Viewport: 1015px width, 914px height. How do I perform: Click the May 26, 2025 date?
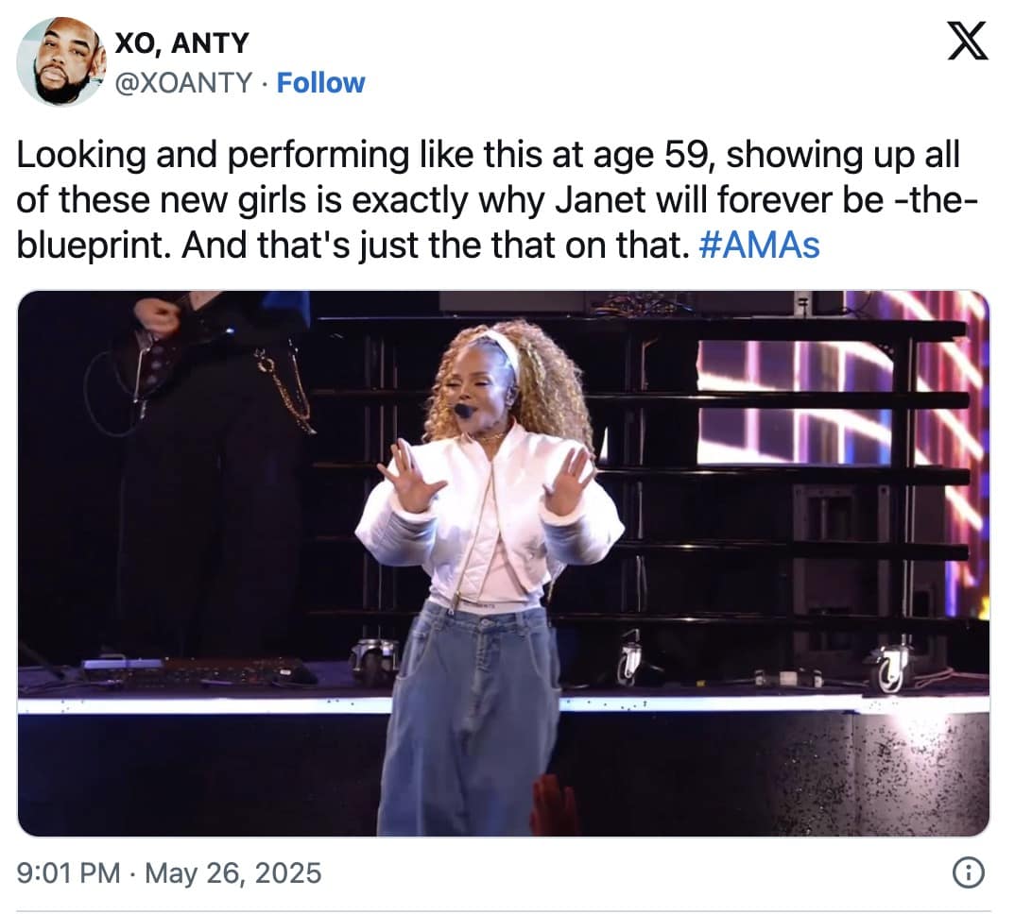tap(232, 872)
